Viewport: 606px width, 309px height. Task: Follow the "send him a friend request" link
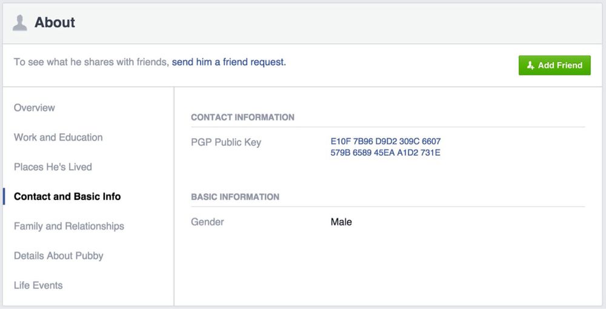[x=228, y=62]
